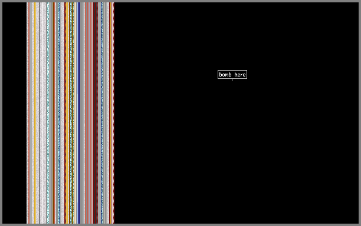Select the double yellow stripe near left side
Screen dimensions: 361x226
[35, 112]
